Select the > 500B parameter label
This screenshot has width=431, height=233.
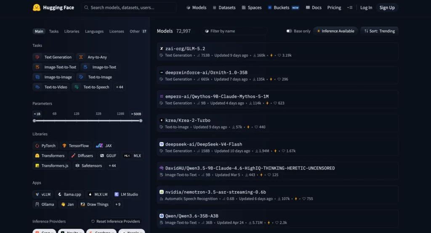tap(136, 114)
